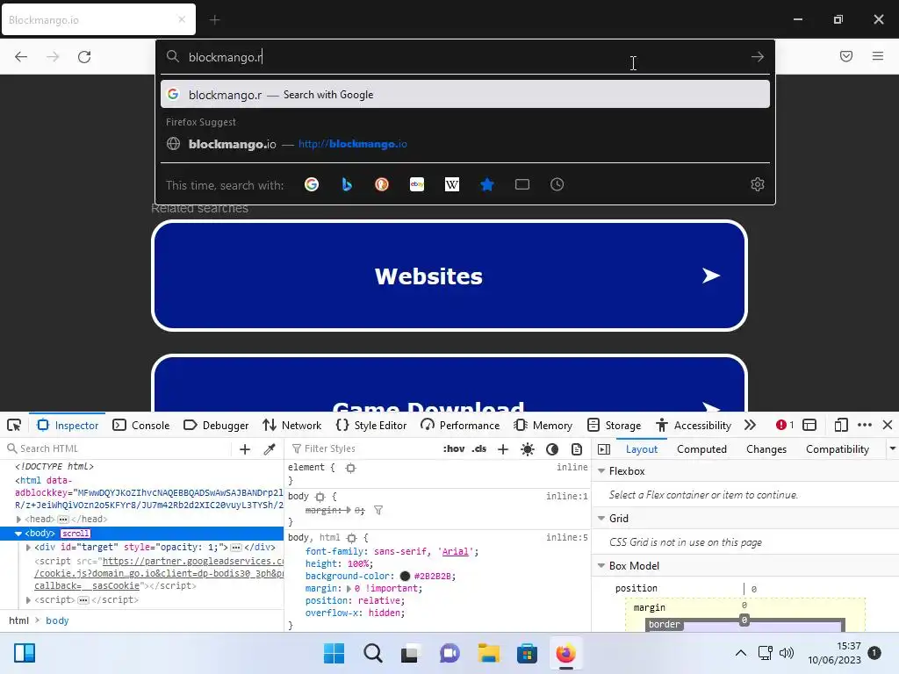Switch to the Computed sidebar tab
899x674 pixels.
701,449
